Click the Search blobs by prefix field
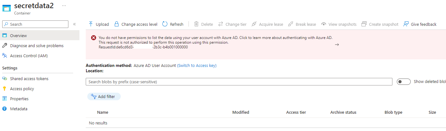The image size is (446, 131). click(239, 82)
